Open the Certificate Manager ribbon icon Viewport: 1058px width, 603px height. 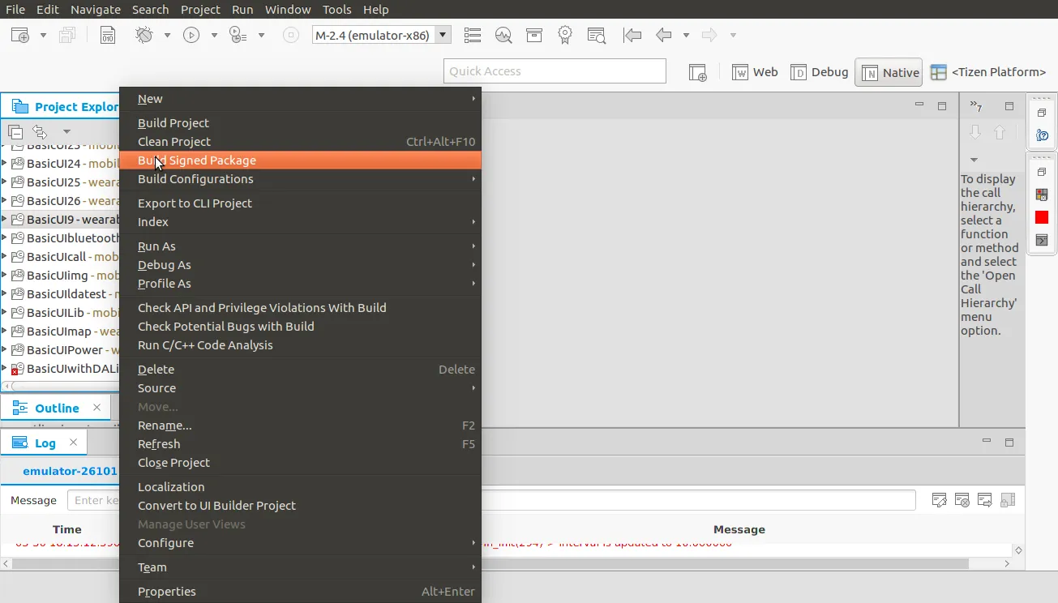565,35
